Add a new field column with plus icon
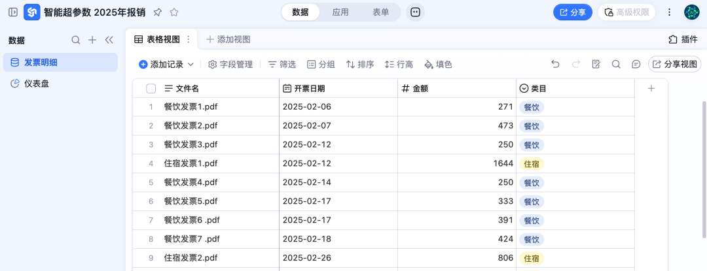This screenshot has height=271, width=707. tap(651, 89)
